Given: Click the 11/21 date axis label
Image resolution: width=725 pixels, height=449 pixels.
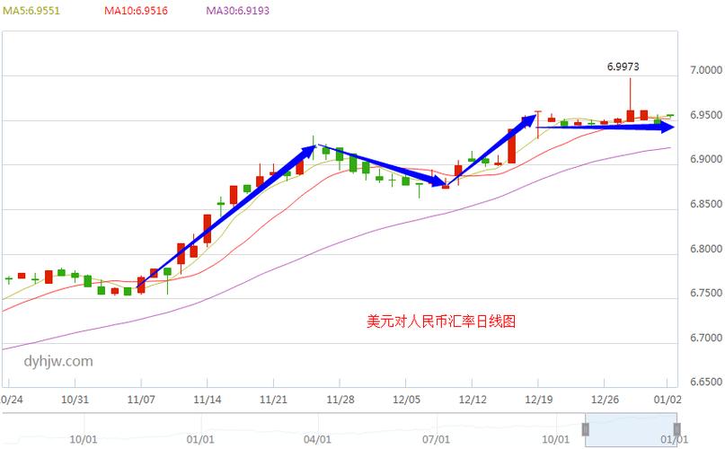Looking at the screenshot, I should pos(273,400).
